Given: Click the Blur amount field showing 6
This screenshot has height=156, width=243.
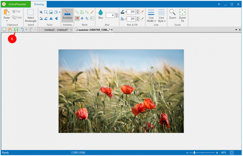Looking at the screenshot, I should [110, 15].
